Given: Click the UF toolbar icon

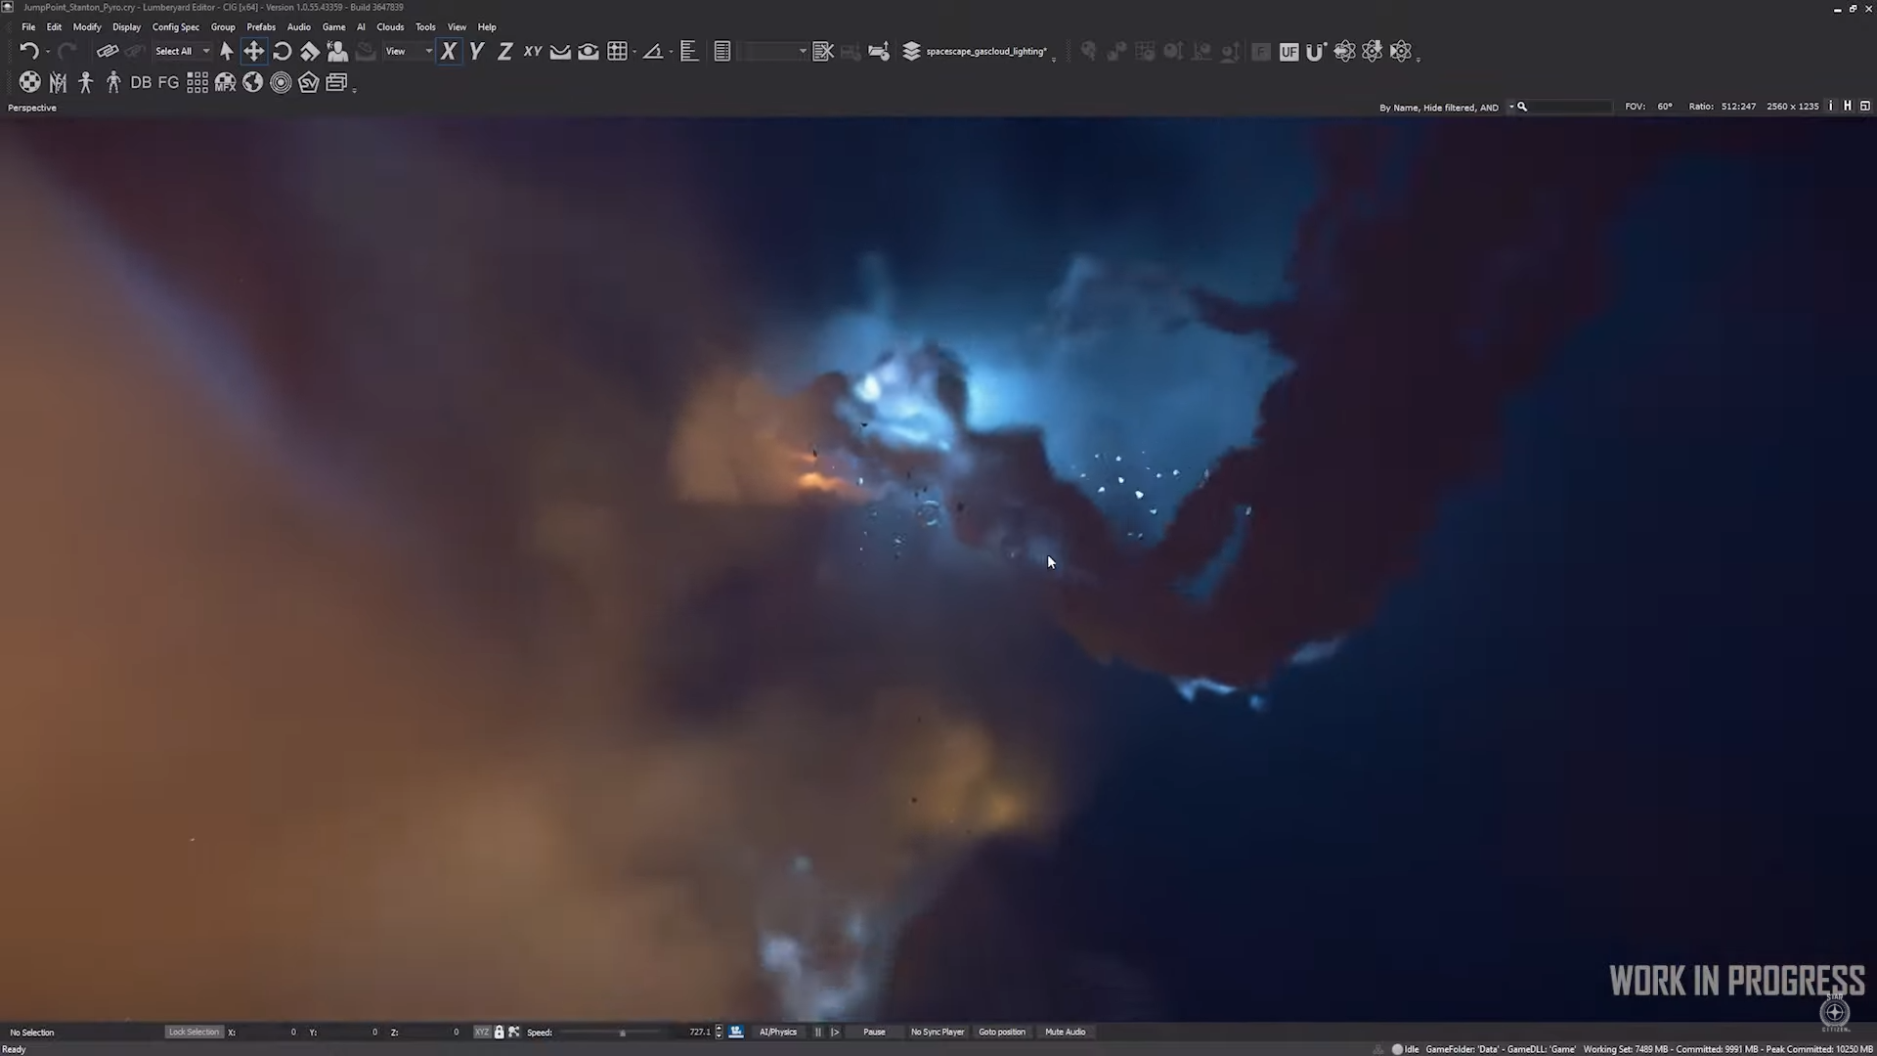Looking at the screenshot, I should (x=1288, y=52).
